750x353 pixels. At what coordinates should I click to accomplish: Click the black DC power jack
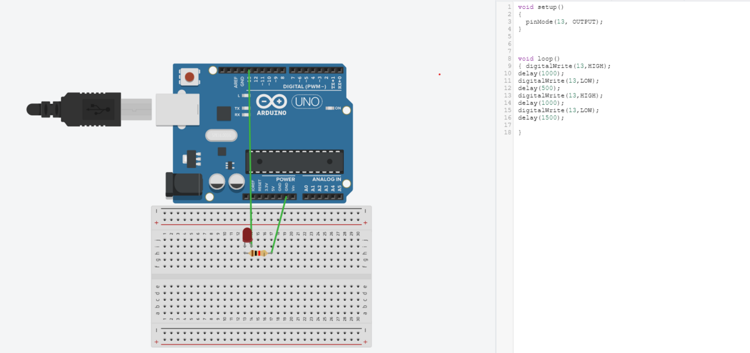click(184, 185)
